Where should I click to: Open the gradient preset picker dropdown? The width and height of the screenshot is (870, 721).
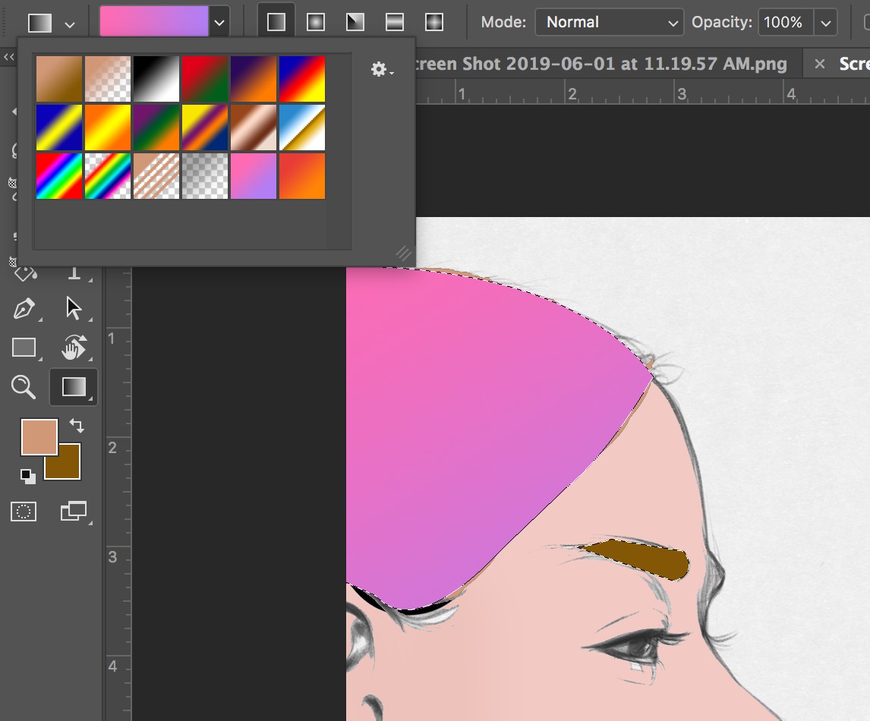coord(219,22)
